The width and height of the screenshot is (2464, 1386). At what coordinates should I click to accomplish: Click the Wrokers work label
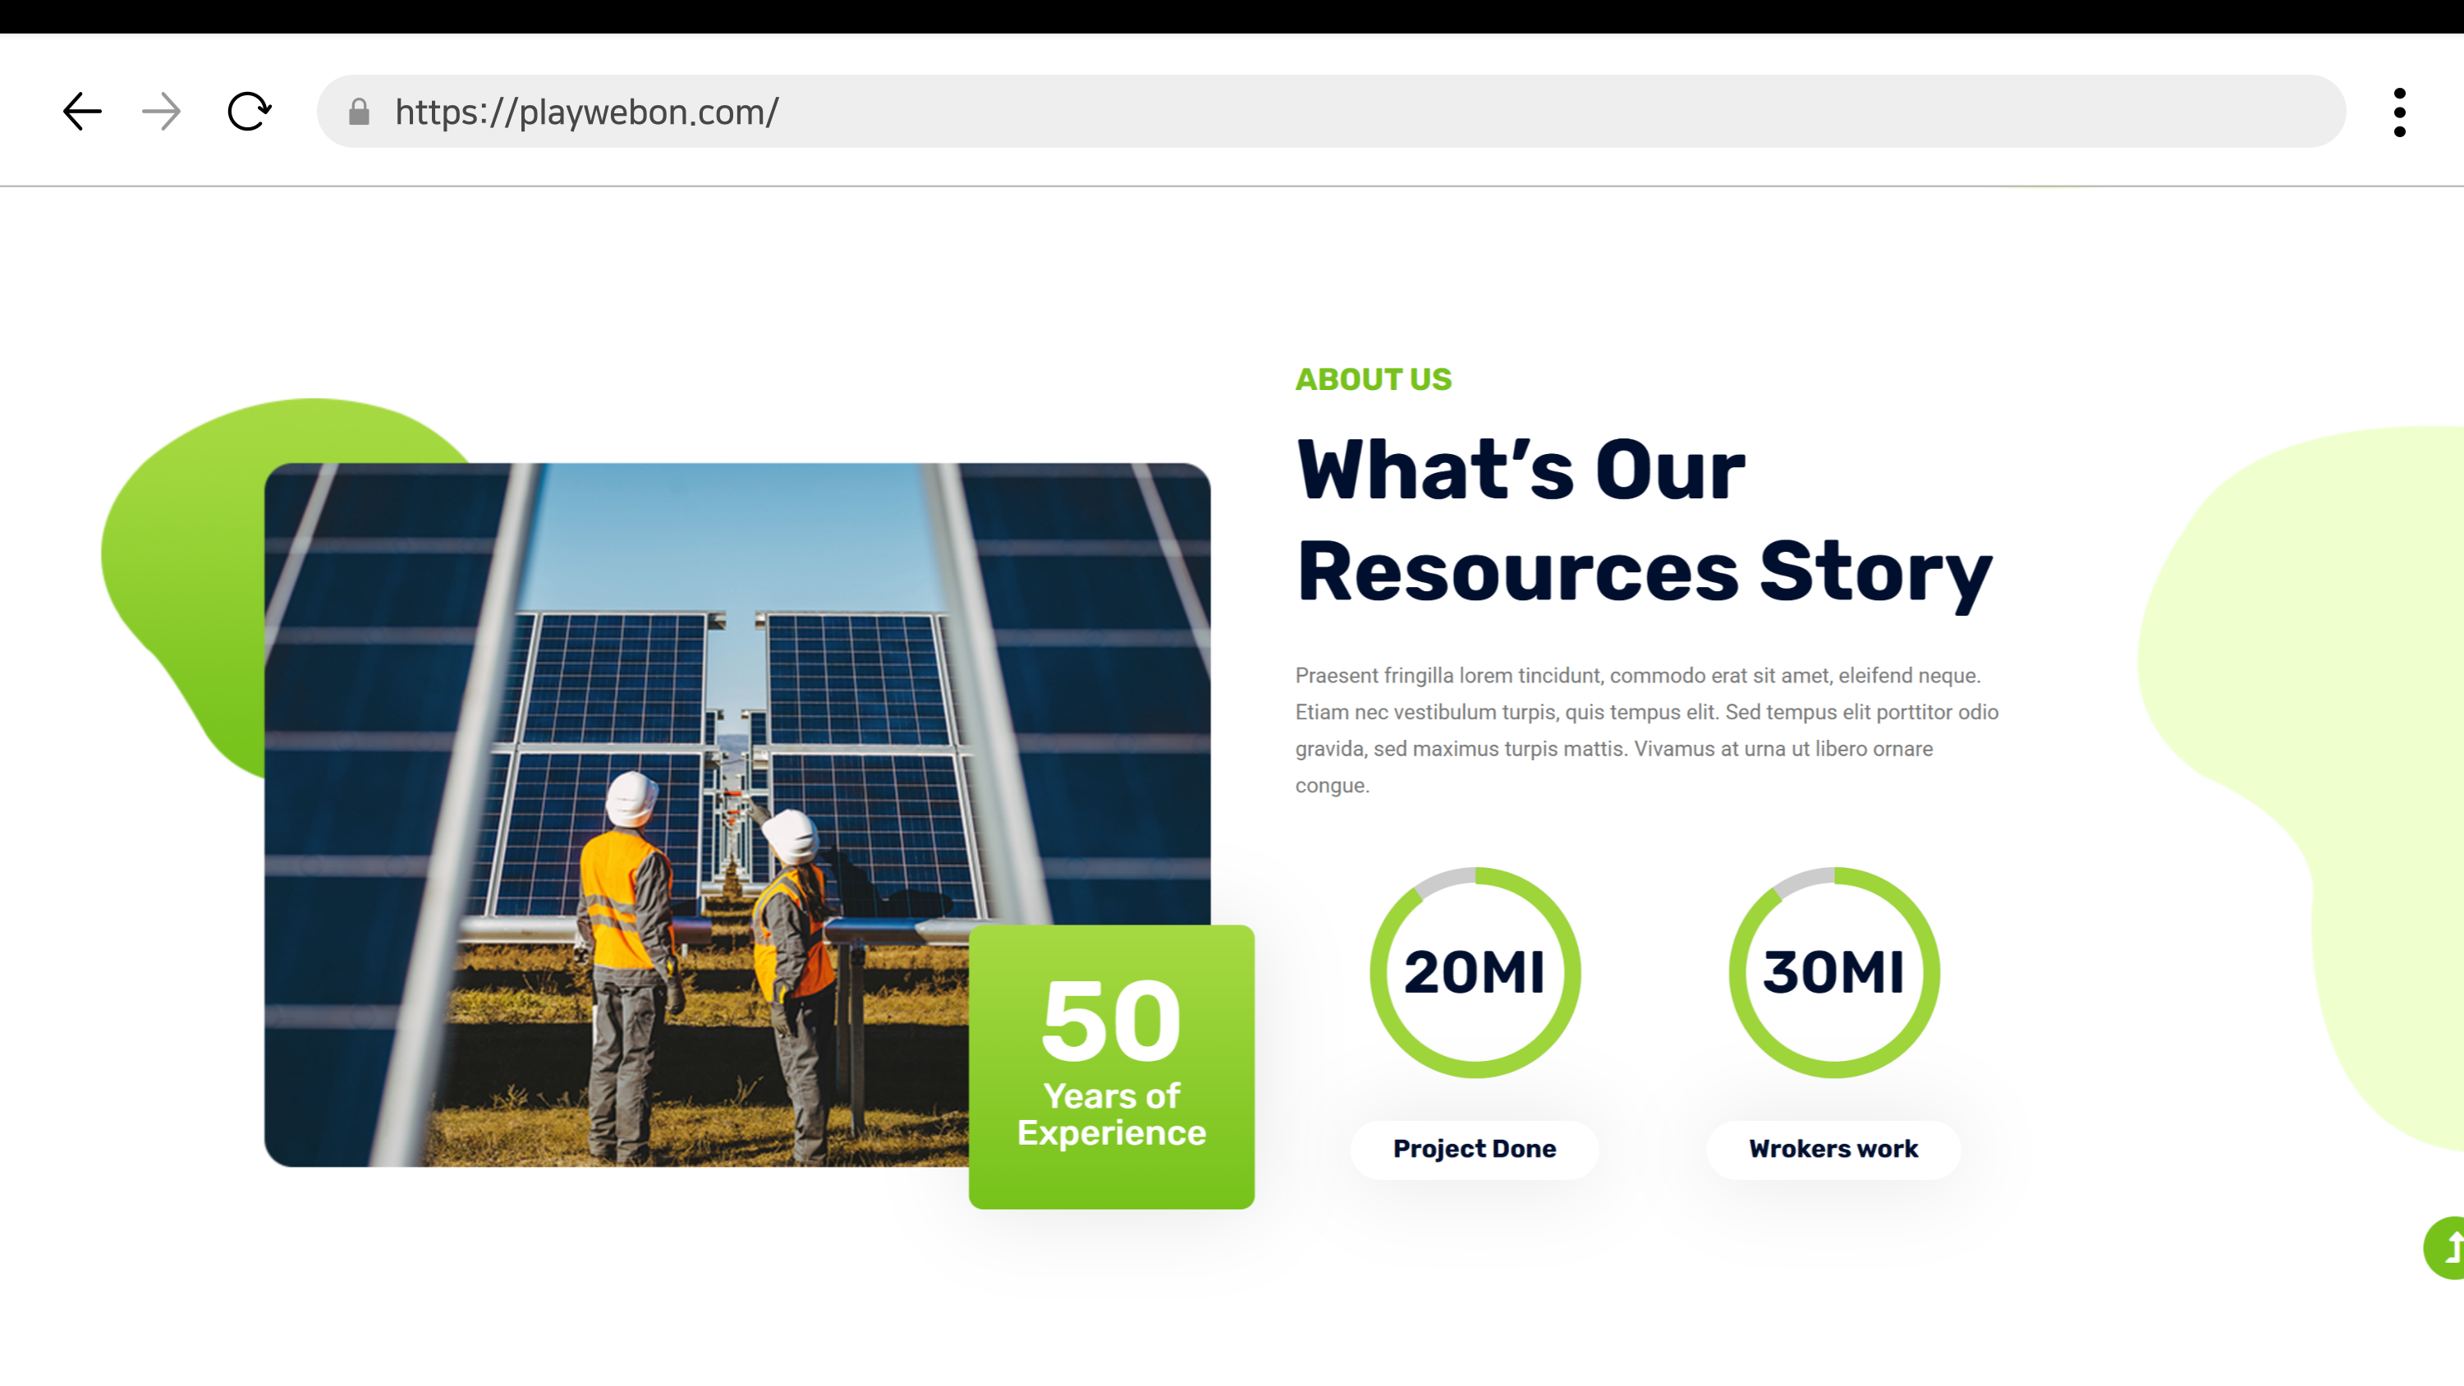point(1833,1148)
